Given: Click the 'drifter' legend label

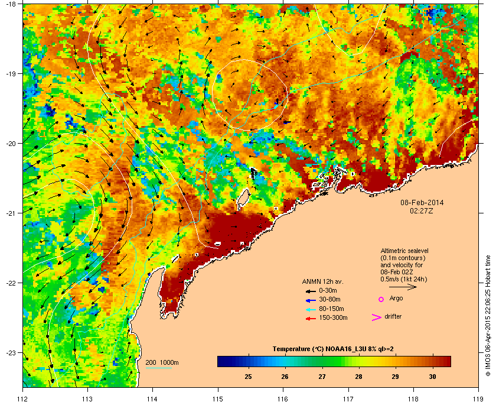Looking at the screenshot, I should 393,316.
